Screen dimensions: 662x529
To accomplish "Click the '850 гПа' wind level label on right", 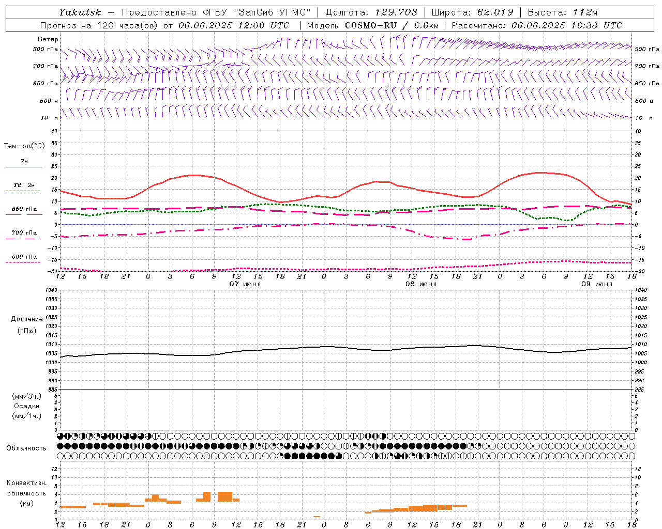I will (647, 83).
